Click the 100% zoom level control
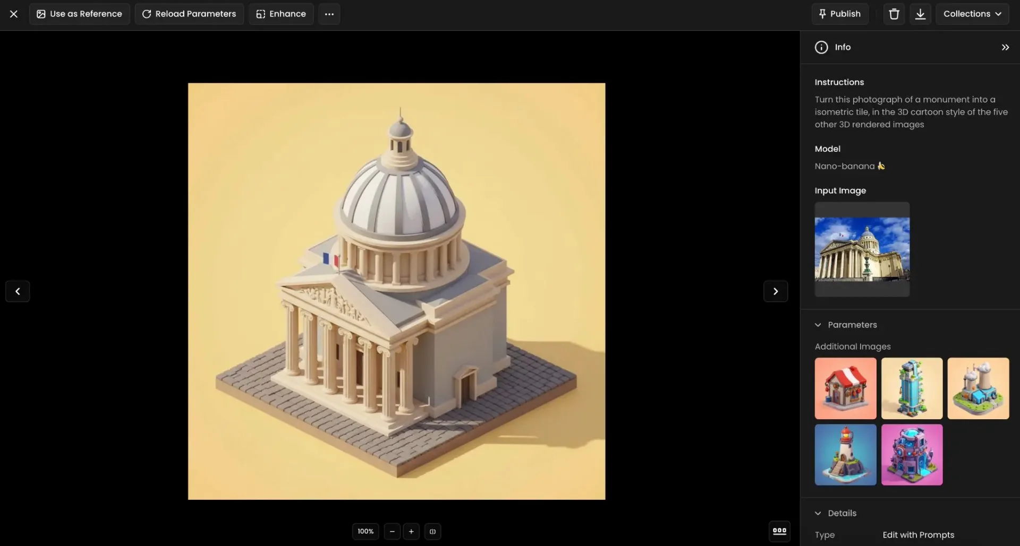The width and height of the screenshot is (1020, 546). (365, 531)
